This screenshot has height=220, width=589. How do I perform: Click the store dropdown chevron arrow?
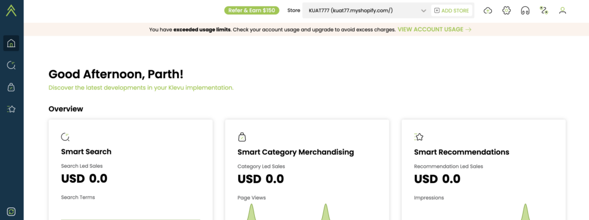[x=424, y=11]
